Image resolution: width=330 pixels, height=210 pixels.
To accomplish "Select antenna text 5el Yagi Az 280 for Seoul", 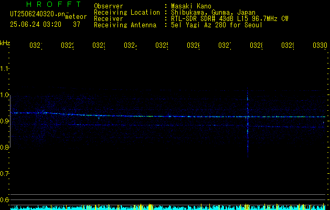I will (217, 25).
